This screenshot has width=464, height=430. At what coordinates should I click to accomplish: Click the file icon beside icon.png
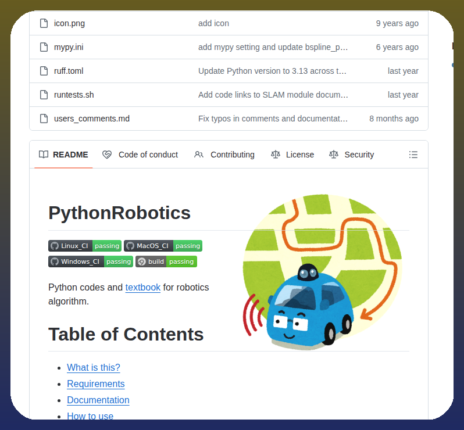pyautogui.click(x=44, y=23)
